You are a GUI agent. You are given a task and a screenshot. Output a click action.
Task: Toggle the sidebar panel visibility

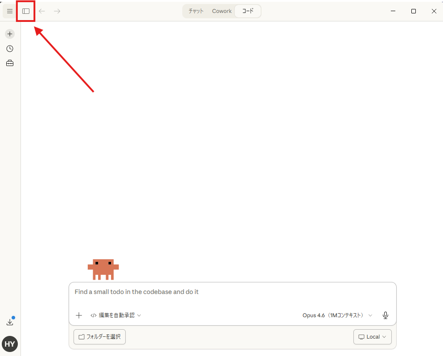pos(25,11)
